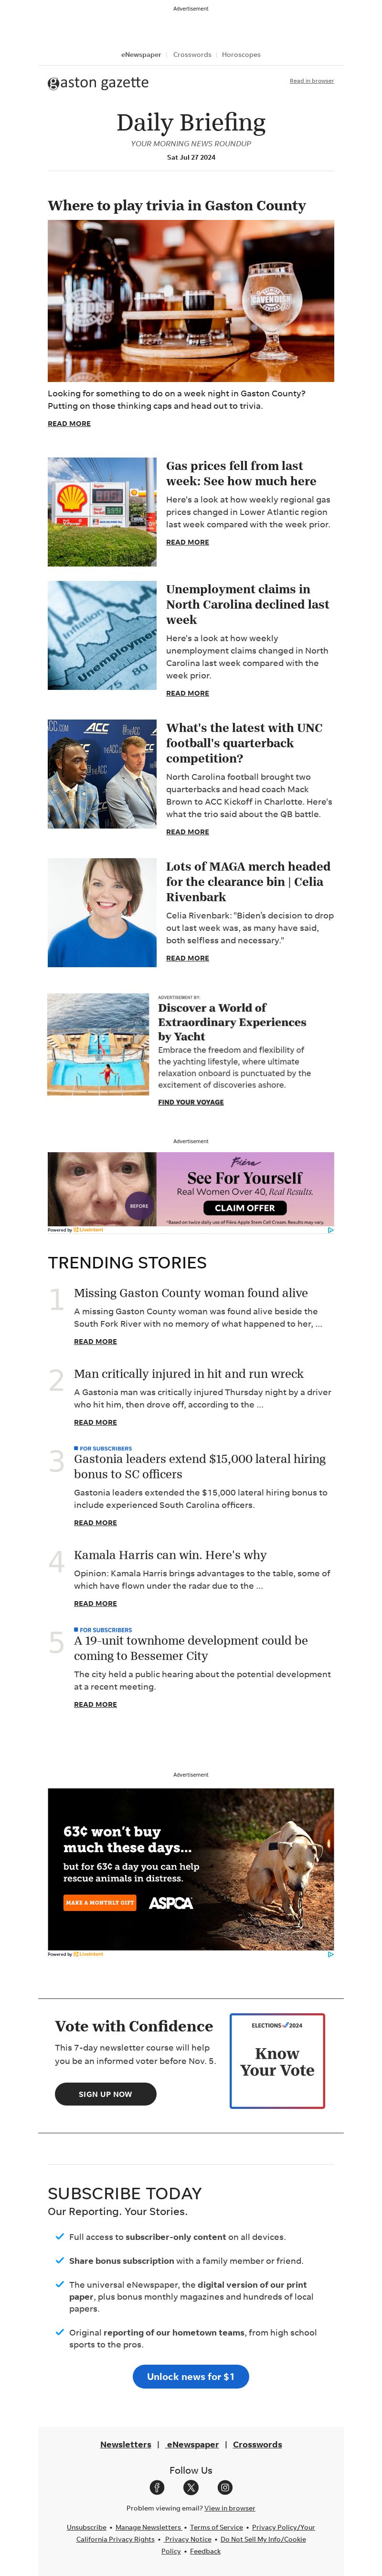Open Horoscopes in the top navigation
The width and height of the screenshot is (382, 2576).
click(241, 55)
